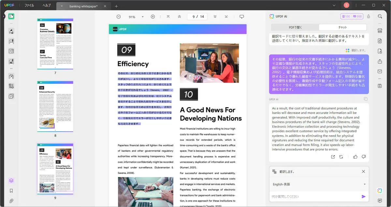Click the zoom out minus button
The height and width of the screenshot is (207, 391).
pyautogui.click(x=119, y=17)
